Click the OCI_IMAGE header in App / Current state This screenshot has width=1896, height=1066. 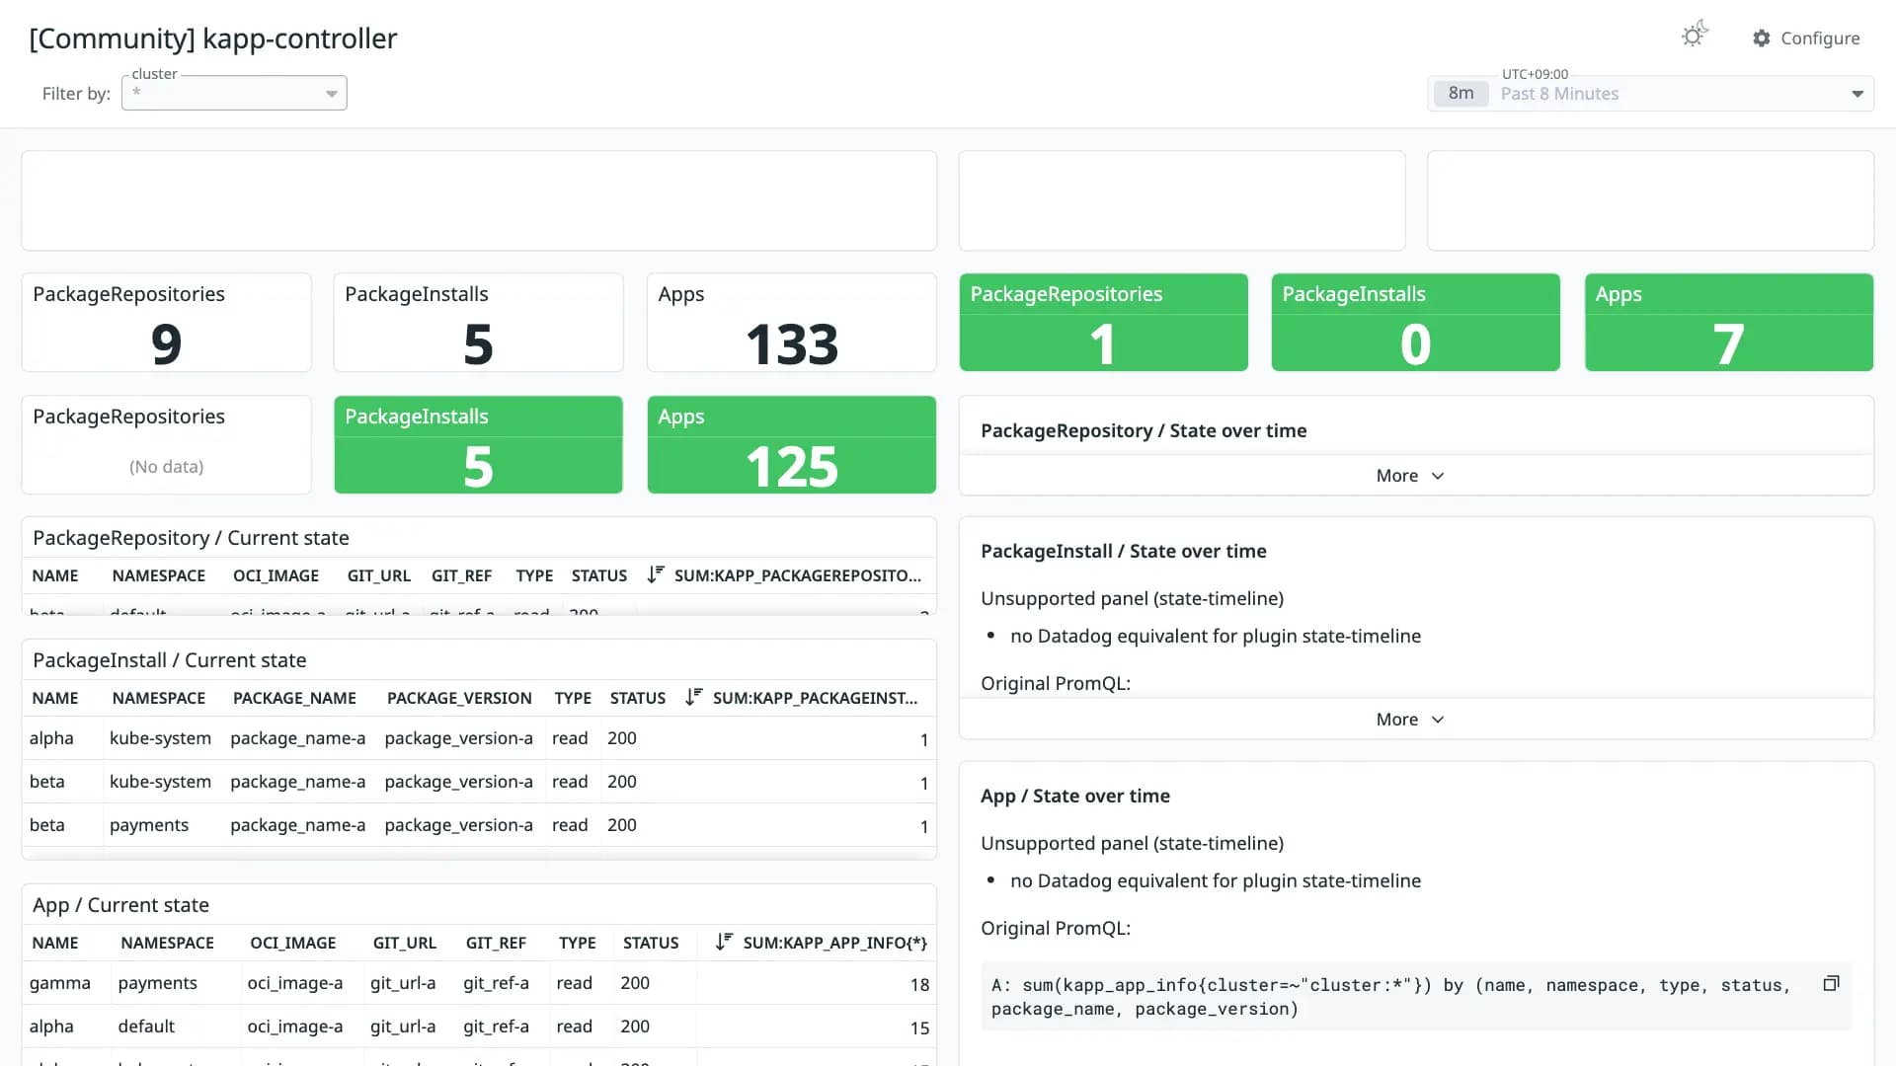point(293,943)
